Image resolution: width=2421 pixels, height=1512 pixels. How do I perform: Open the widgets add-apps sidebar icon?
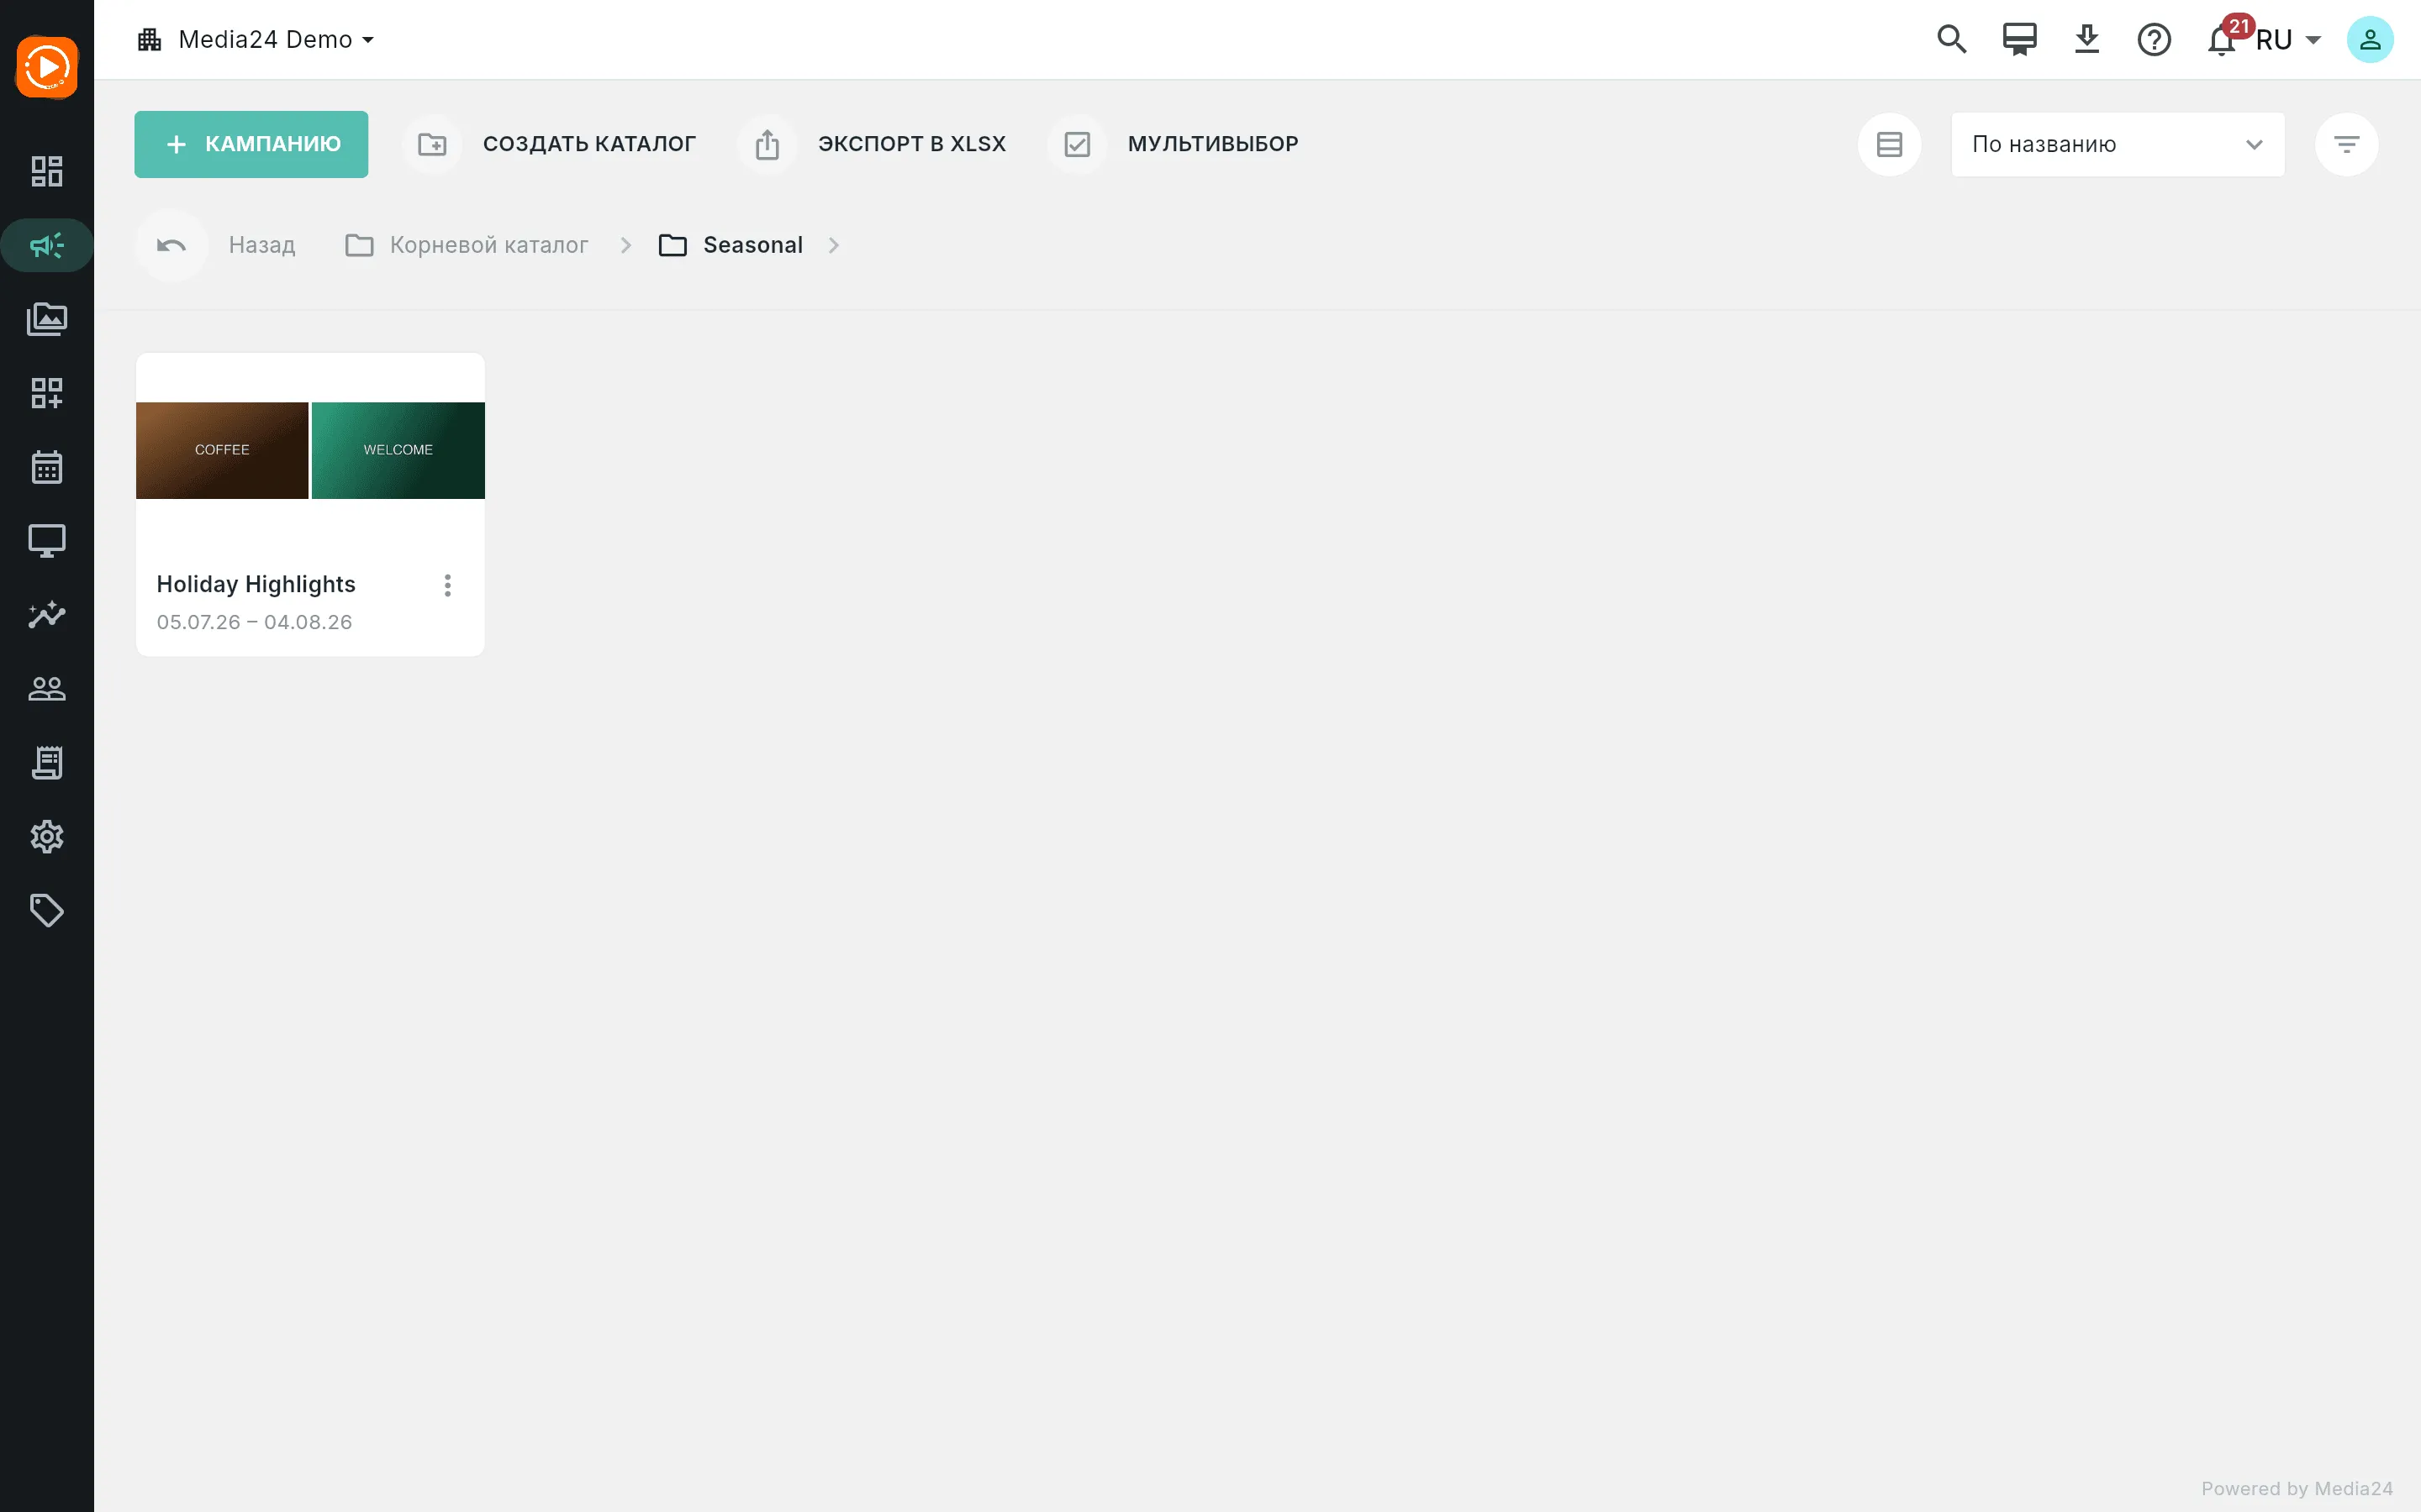47,393
